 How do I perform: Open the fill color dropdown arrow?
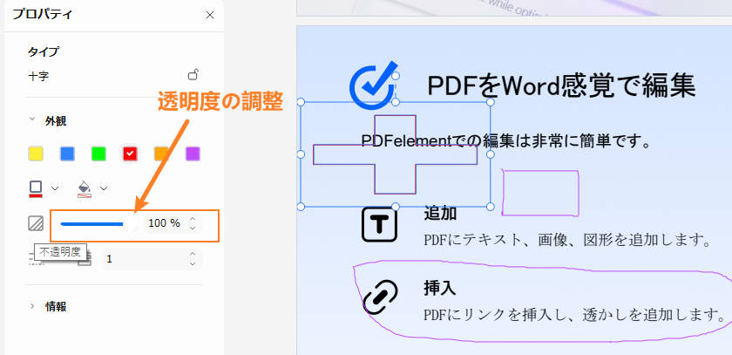104,188
